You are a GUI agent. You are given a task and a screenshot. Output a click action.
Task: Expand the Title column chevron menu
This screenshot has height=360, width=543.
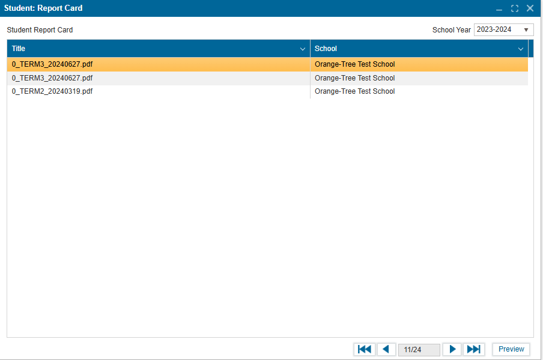pyautogui.click(x=303, y=49)
